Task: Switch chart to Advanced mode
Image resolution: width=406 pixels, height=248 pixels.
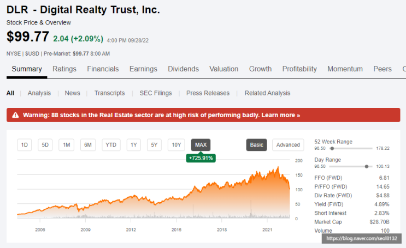Action: click(288, 145)
